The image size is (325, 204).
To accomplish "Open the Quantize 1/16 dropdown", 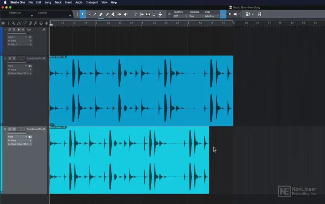I will coord(180,16).
